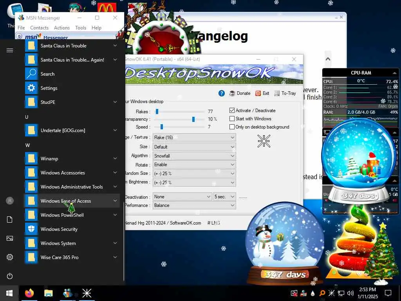Enable Start with Windows checkbox
Screen dimensions: 401x301
click(x=232, y=118)
